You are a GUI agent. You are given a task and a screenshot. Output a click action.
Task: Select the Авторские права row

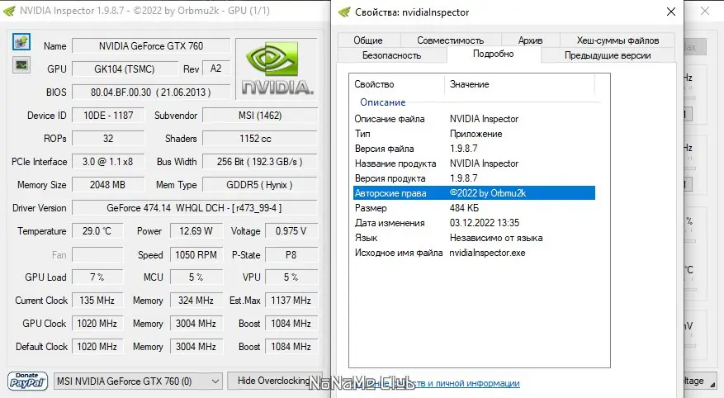[x=474, y=193]
